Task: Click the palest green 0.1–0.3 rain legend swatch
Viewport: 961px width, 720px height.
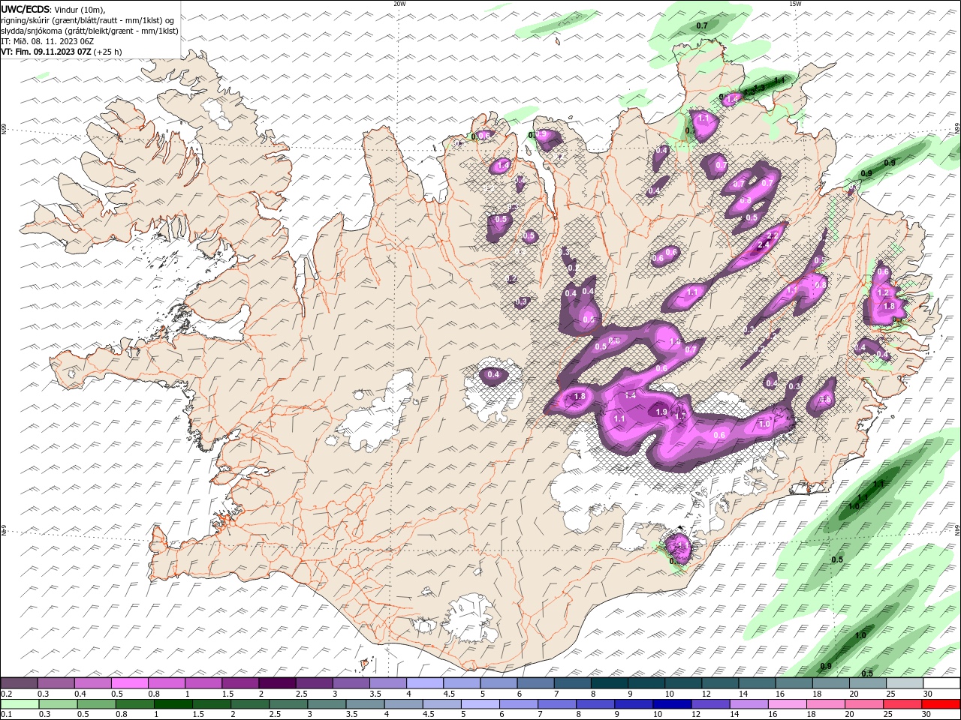Action: coord(20,704)
